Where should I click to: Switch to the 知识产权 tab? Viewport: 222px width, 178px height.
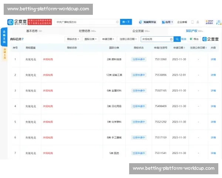point(194,31)
